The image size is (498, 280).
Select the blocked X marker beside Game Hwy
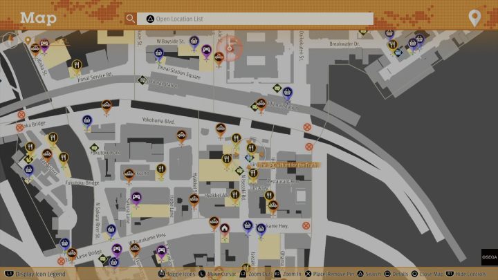point(306,226)
